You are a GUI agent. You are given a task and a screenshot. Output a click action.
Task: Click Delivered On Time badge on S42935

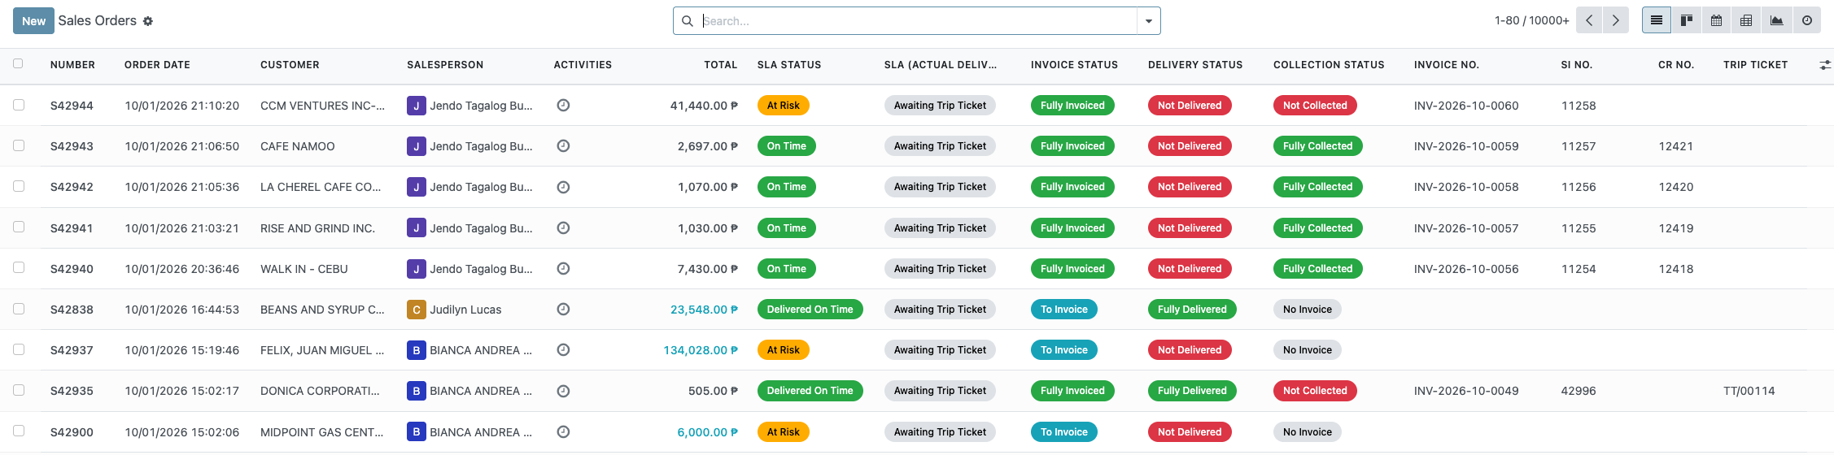(x=810, y=391)
